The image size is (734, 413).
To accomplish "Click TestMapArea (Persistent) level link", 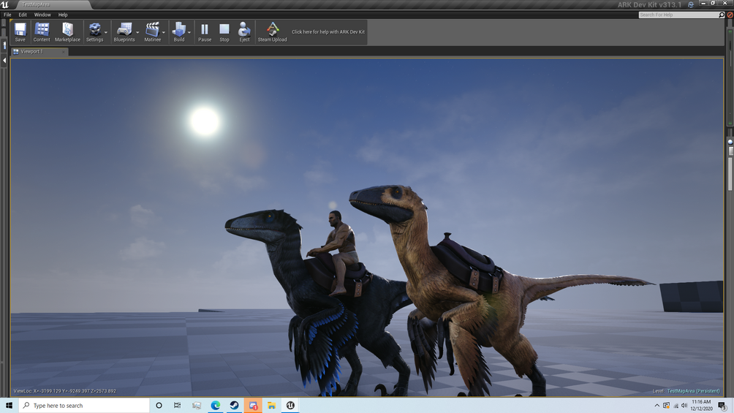I will pyautogui.click(x=693, y=391).
